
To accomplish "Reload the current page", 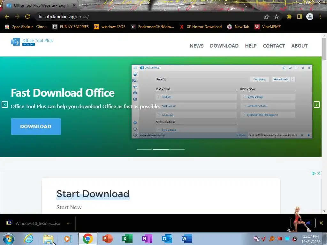I will (27, 17).
